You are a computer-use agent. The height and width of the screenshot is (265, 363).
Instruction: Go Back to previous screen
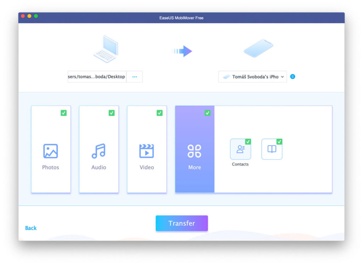[x=31, y=228]
